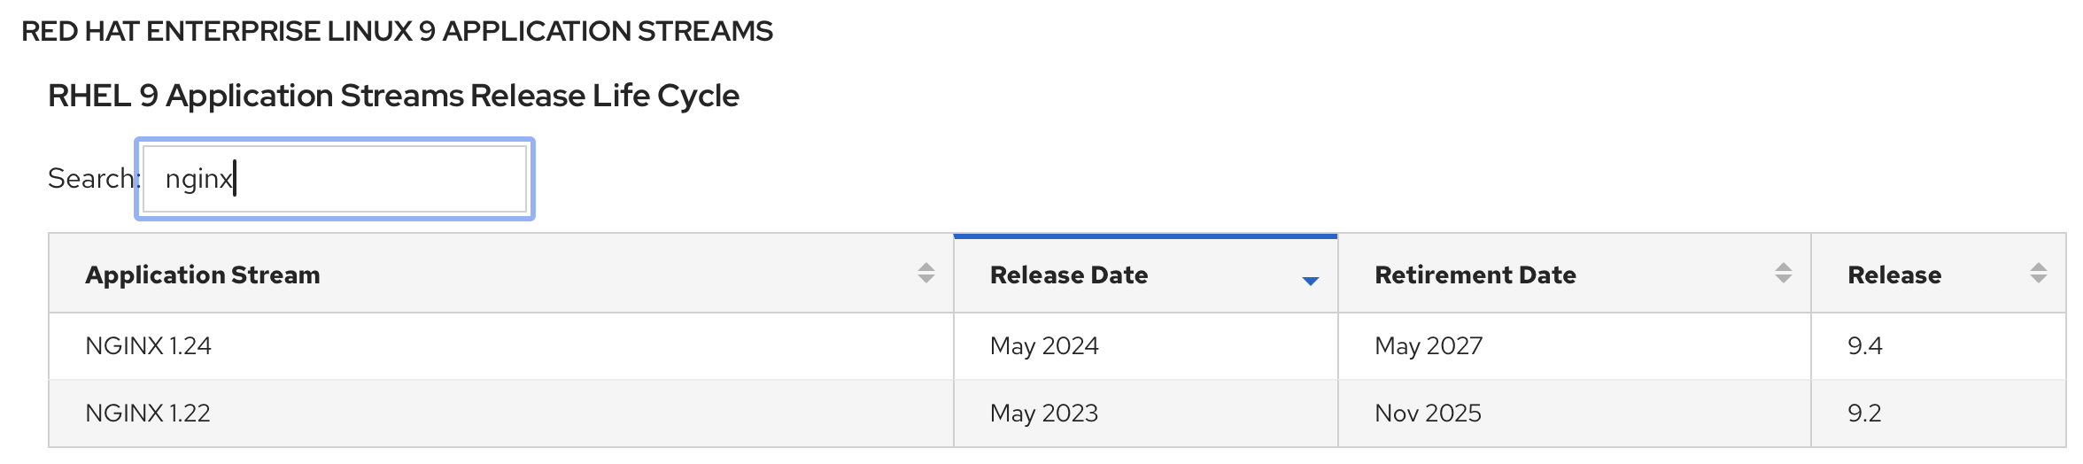Click the Release column sort arrows icon

[x=2038, y=273]
